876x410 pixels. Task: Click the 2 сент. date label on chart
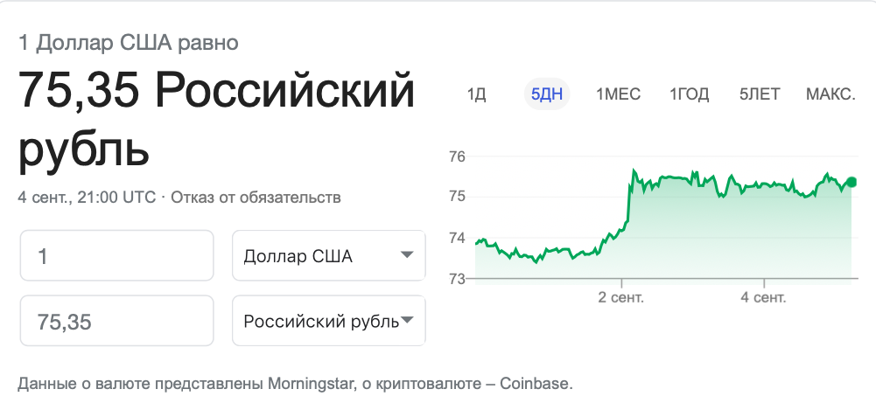pyautogui.click(x=621, y=298)
